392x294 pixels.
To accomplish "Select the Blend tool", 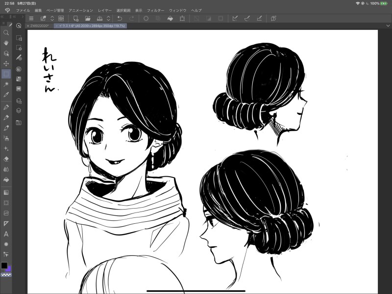I will [x=6, y=169].
